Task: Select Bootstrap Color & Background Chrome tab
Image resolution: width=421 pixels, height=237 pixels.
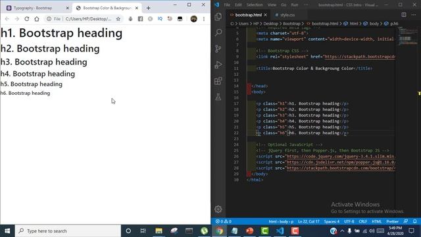Action: pos(107,8)
